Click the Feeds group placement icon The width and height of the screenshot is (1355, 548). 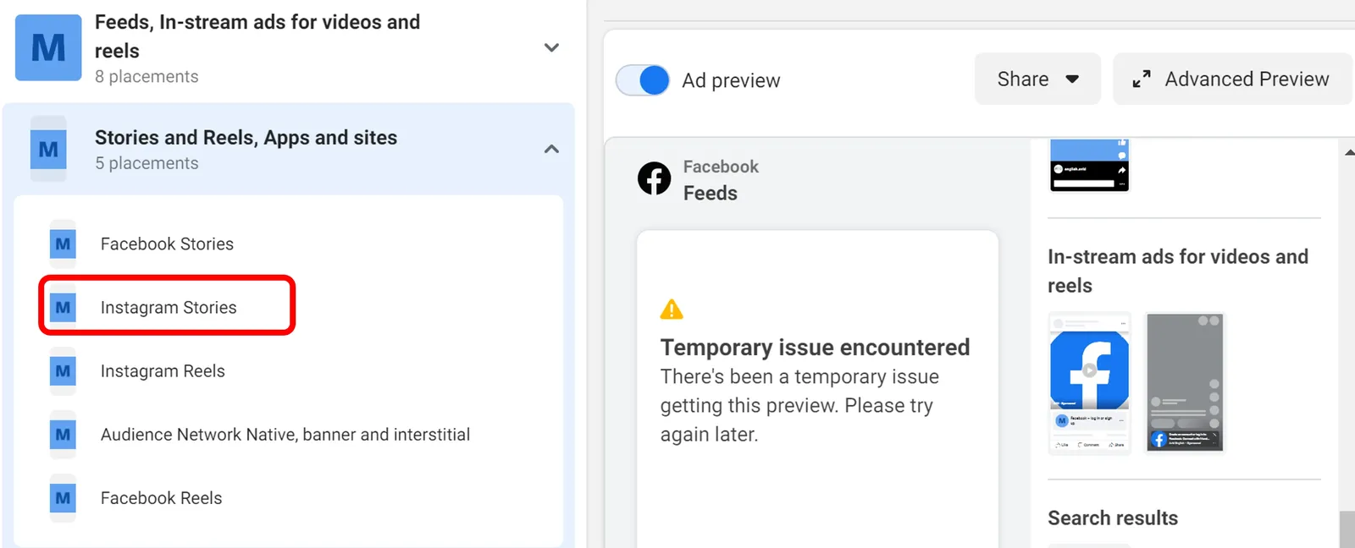pyautogui.click(x=47, y=47)
